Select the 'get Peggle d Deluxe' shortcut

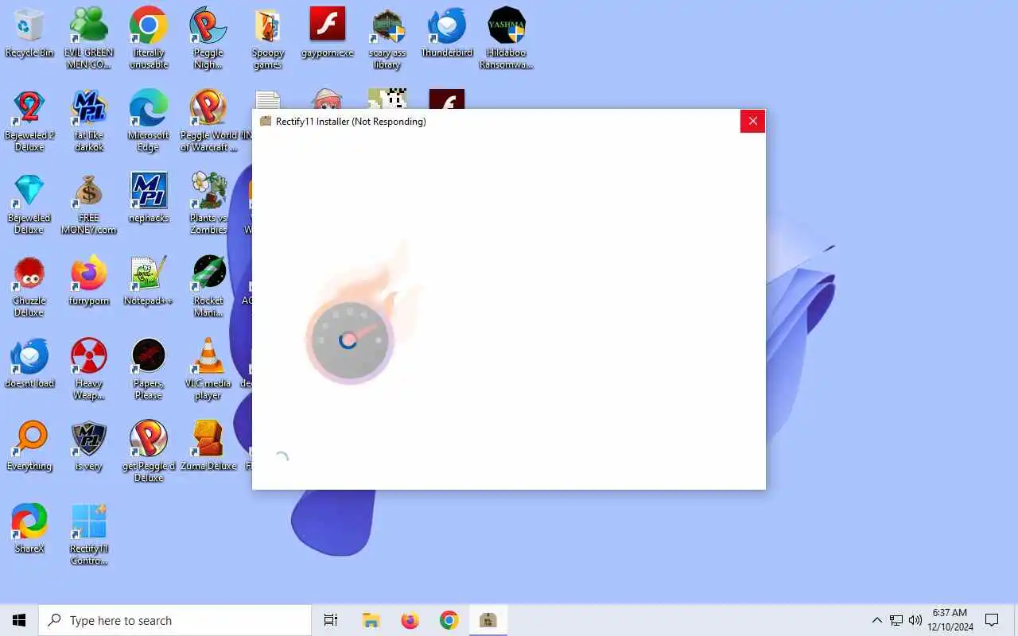click(149, 452)
